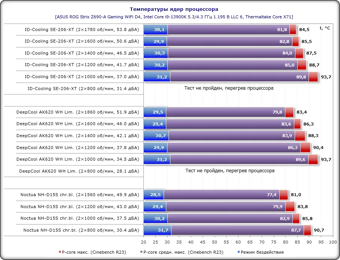Image resolution: width=340 pixels, height=260 pixels.
Task: Click legend text 'P-core макс. (Cinebench R23)'
Action: coord(94,252)
